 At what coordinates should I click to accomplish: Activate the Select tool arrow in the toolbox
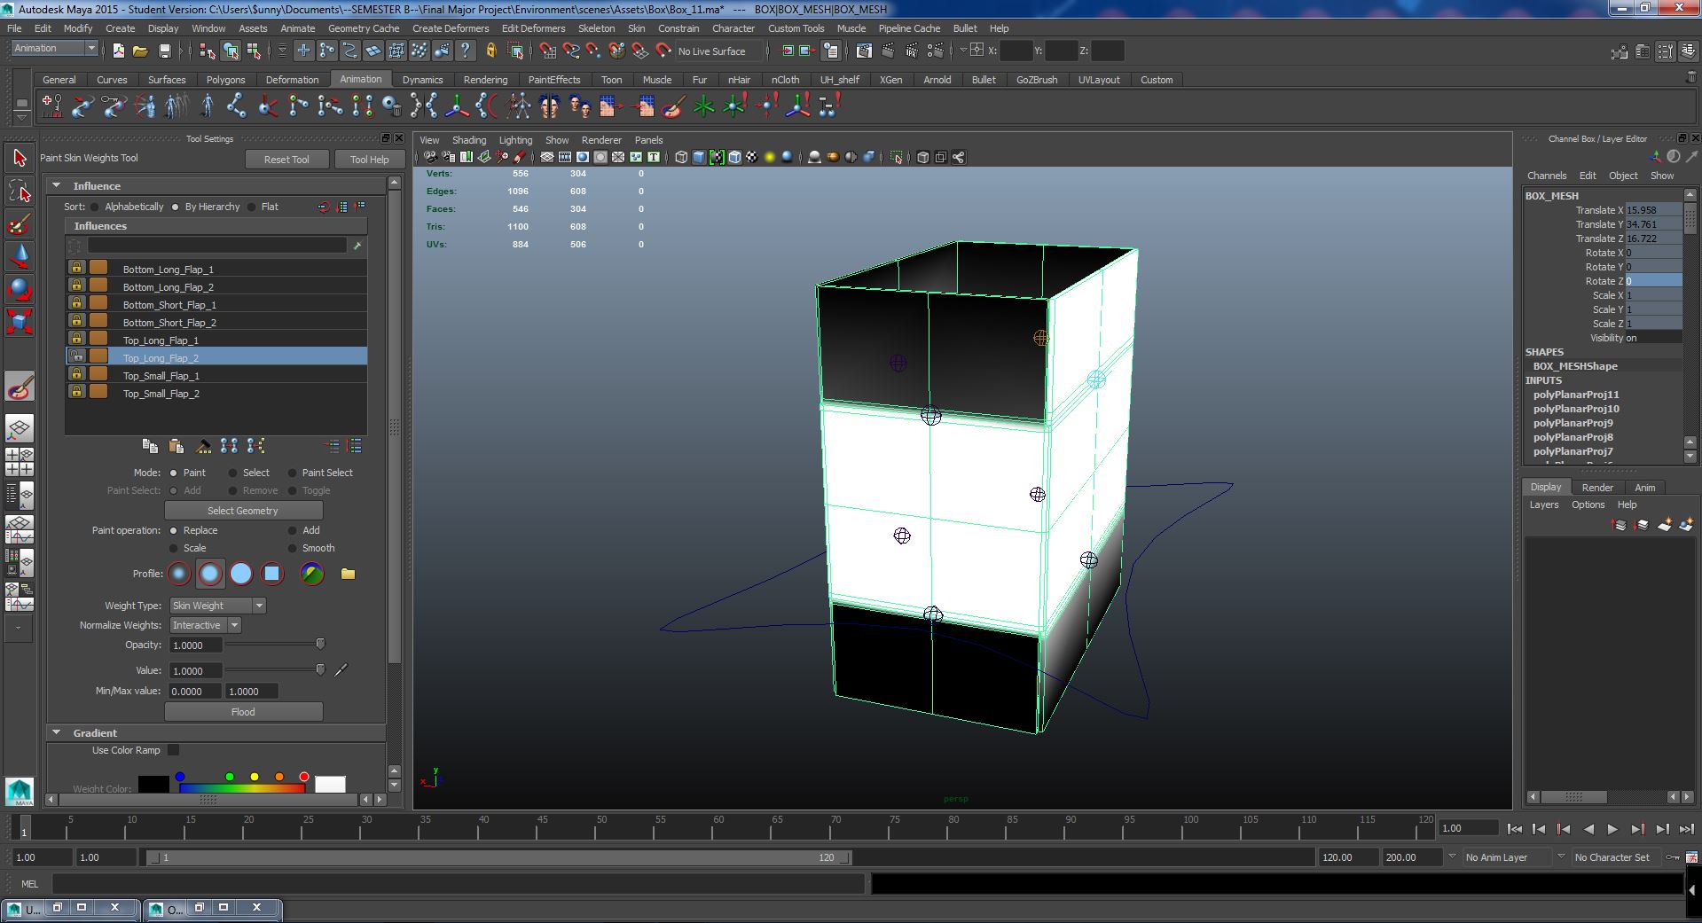pyautogui.click(x=20, y=158)
